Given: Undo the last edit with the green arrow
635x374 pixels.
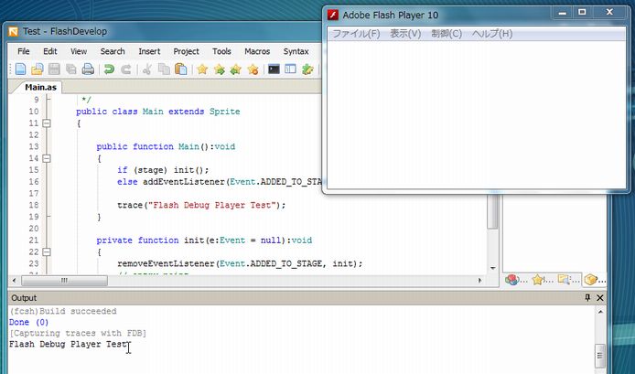Looking at the screenshot, I should coord(109,69).
